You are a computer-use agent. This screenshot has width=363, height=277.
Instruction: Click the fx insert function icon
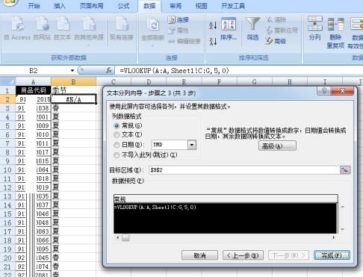pyautogui.click(x=109, y=71)
